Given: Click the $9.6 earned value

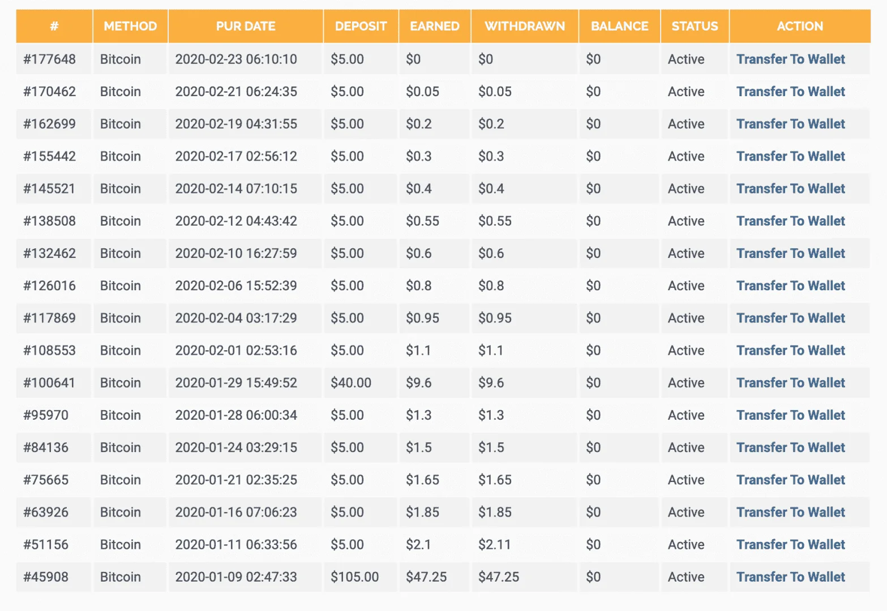Looking at the screenshot, I should 419,383.
